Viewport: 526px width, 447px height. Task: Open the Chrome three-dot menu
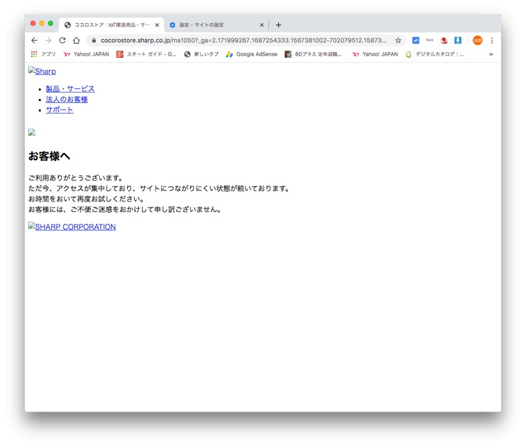coord(492,40)
